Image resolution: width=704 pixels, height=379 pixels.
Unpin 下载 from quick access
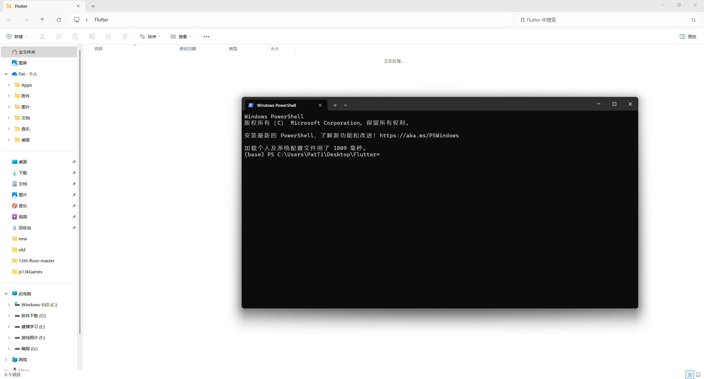click(74, 173)
